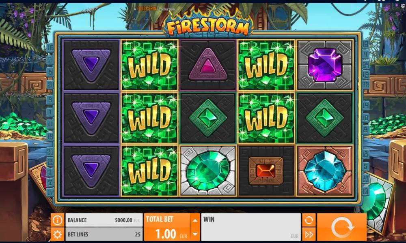406x243 pixels.
Task: Enable fast play double-arrow icon
Action: point(309,234)
